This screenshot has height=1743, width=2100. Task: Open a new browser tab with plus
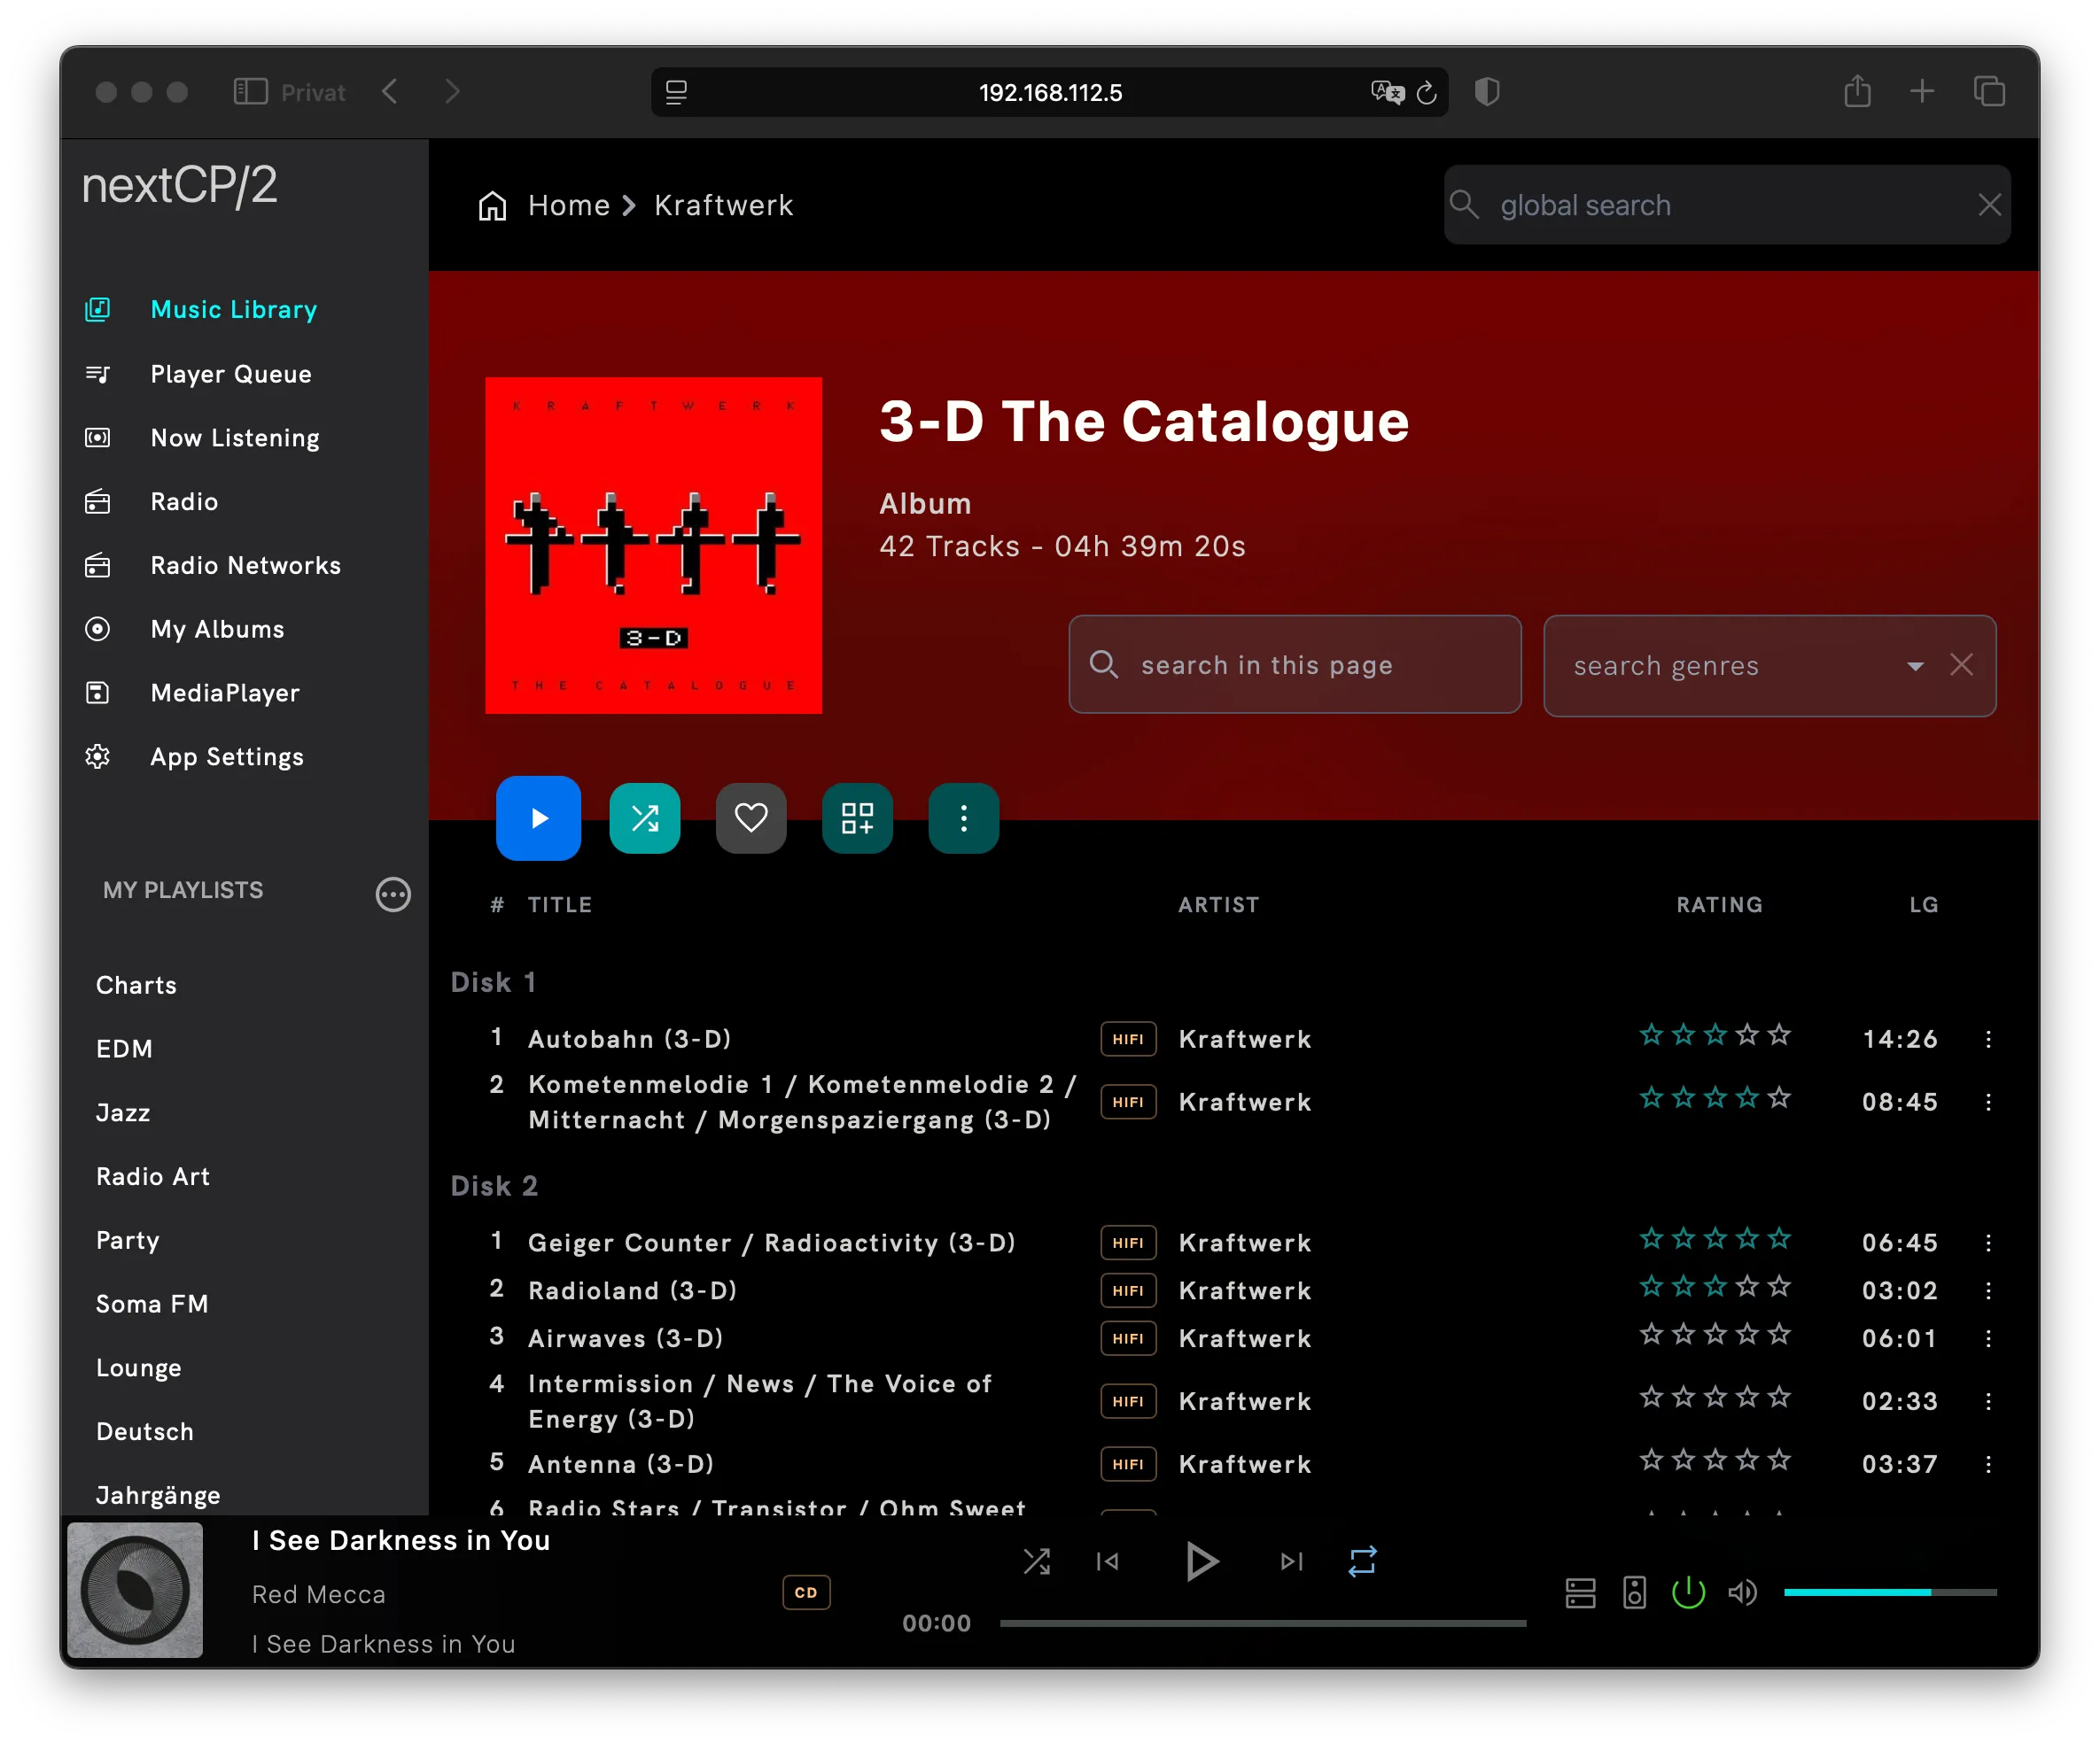1921,92
